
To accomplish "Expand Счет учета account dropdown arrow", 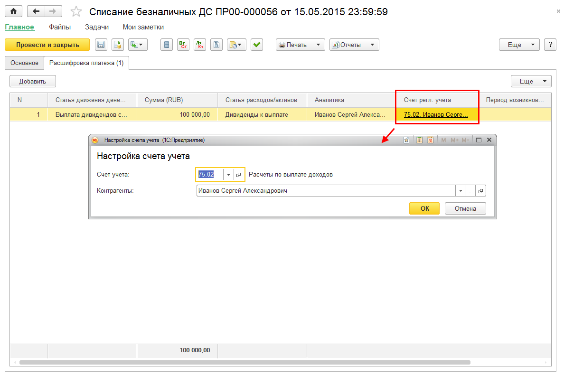I will pos(228,175).
